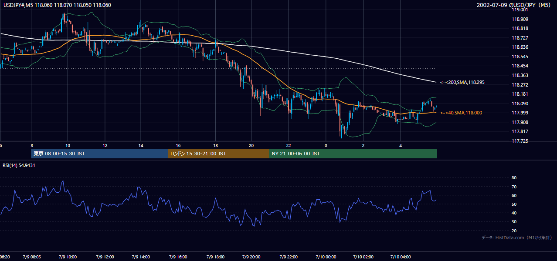The width and height of the screenshot is (557, 261).
Task: Click price axis value 118.727
Action: tap(520, 38)
